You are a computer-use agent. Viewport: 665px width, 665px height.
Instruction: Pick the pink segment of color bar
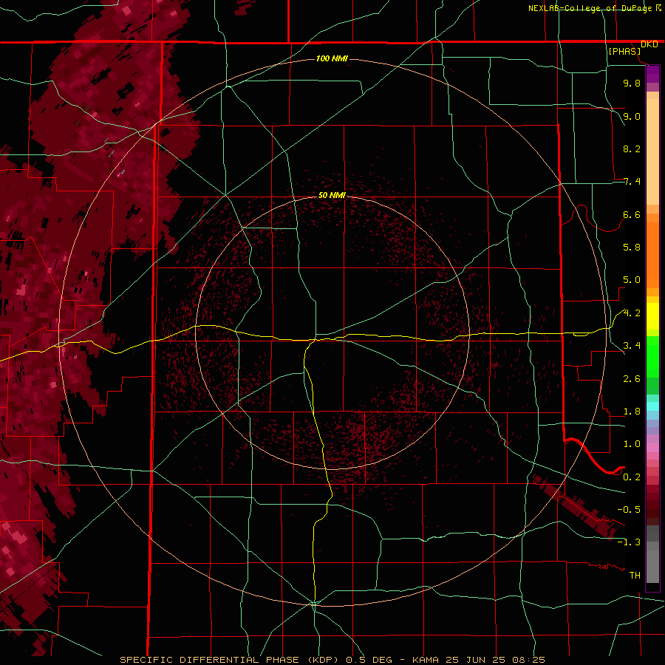pyautogui.click(x=652, y=448)
